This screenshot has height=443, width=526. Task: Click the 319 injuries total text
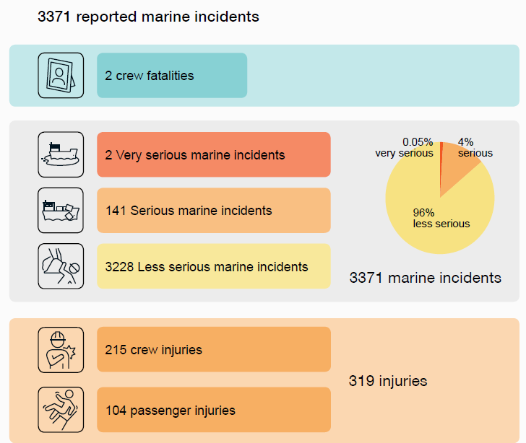point(388,380)
